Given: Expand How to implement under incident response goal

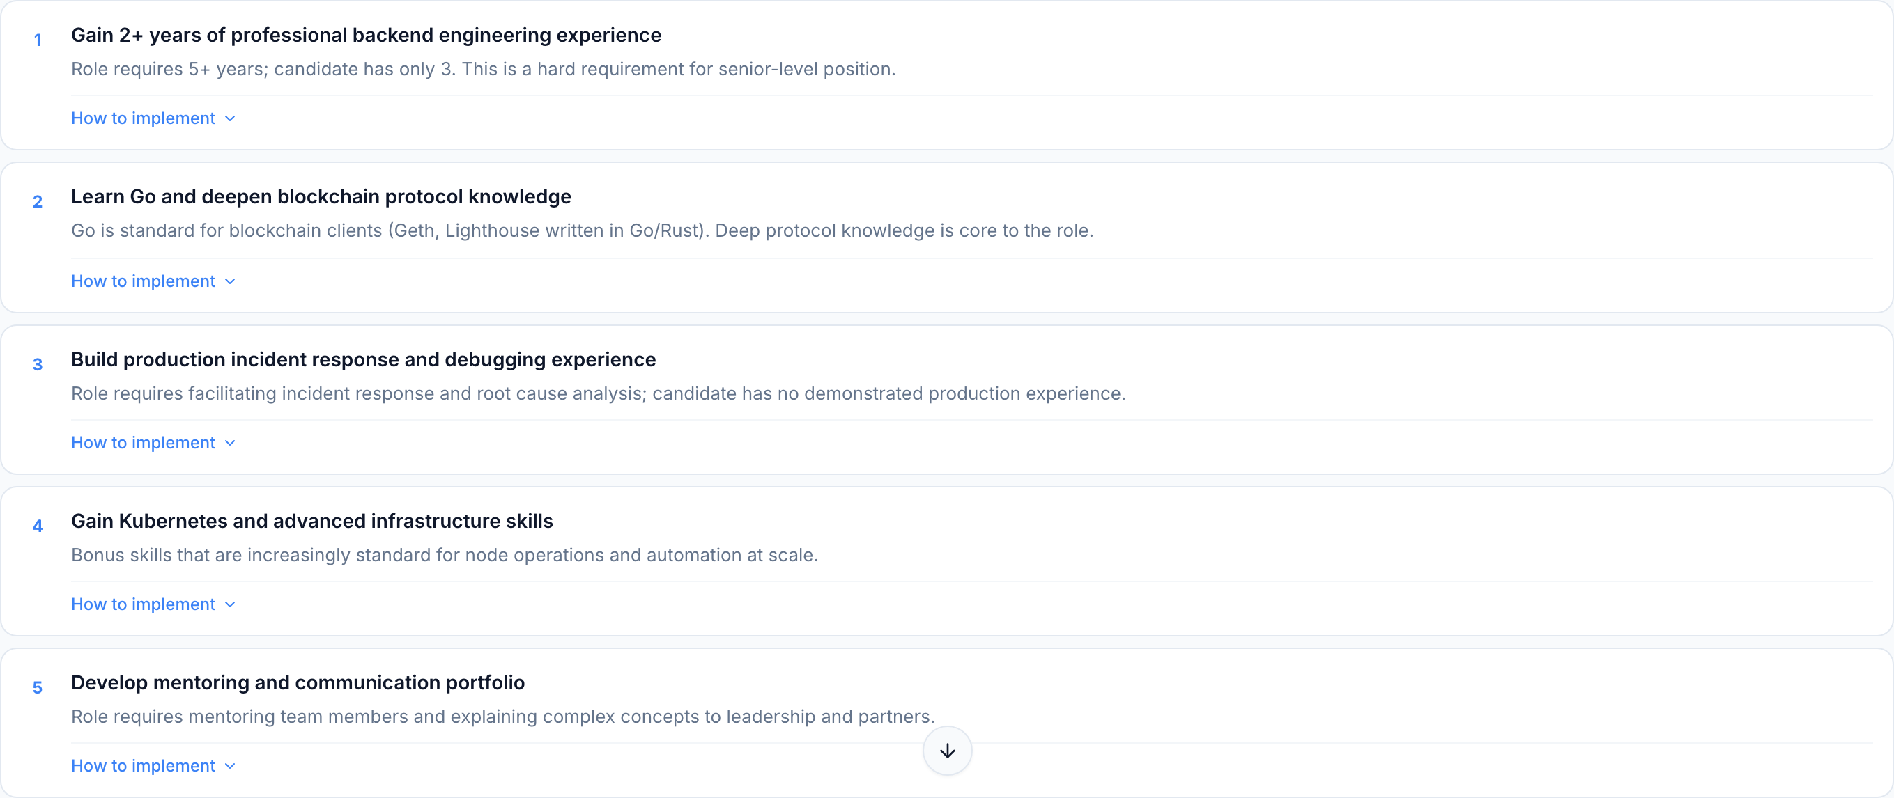Looking at the screenshot, I should pos(143,442).
